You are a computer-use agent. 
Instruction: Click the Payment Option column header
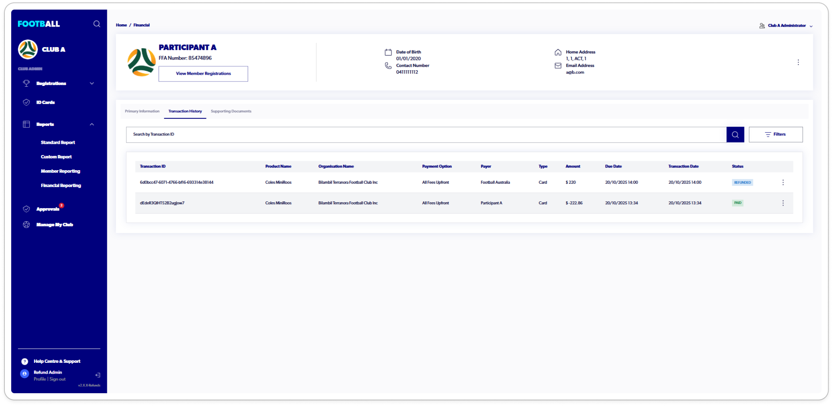point(437,166)
